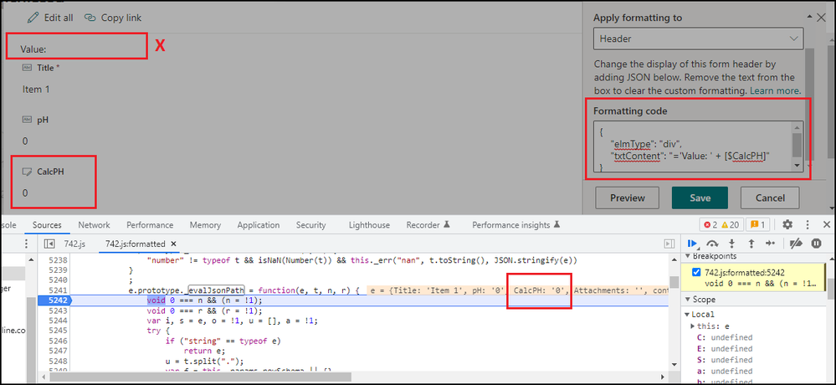
Task: Open the Recorder tab
Action: pyautogui.click(x=428, y=225)
